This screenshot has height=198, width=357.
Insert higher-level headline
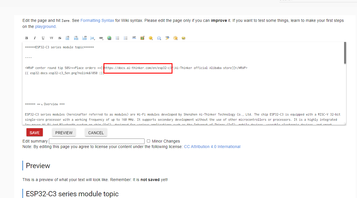click(x=85, y=38)
